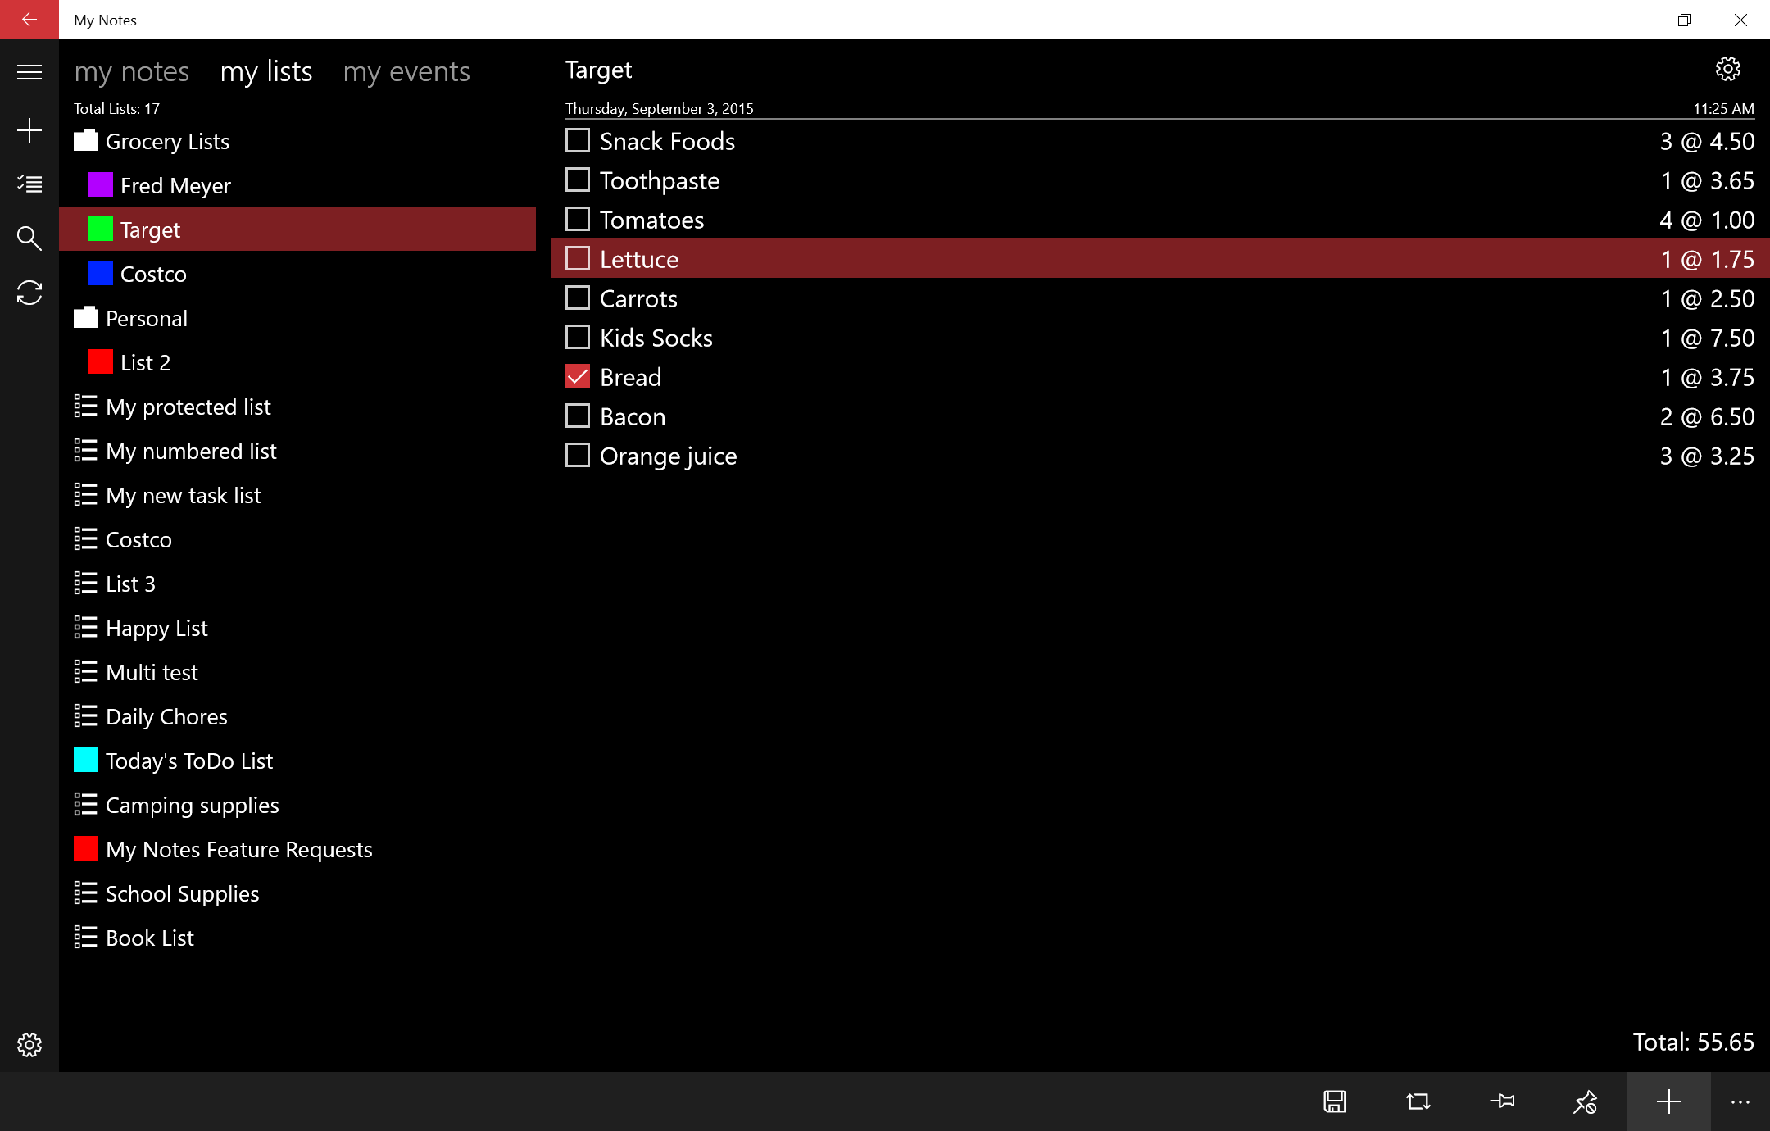Screen dimensions: 1770x1131
Task: Check the Lettuce checkbox
Action: pos(577,258)
